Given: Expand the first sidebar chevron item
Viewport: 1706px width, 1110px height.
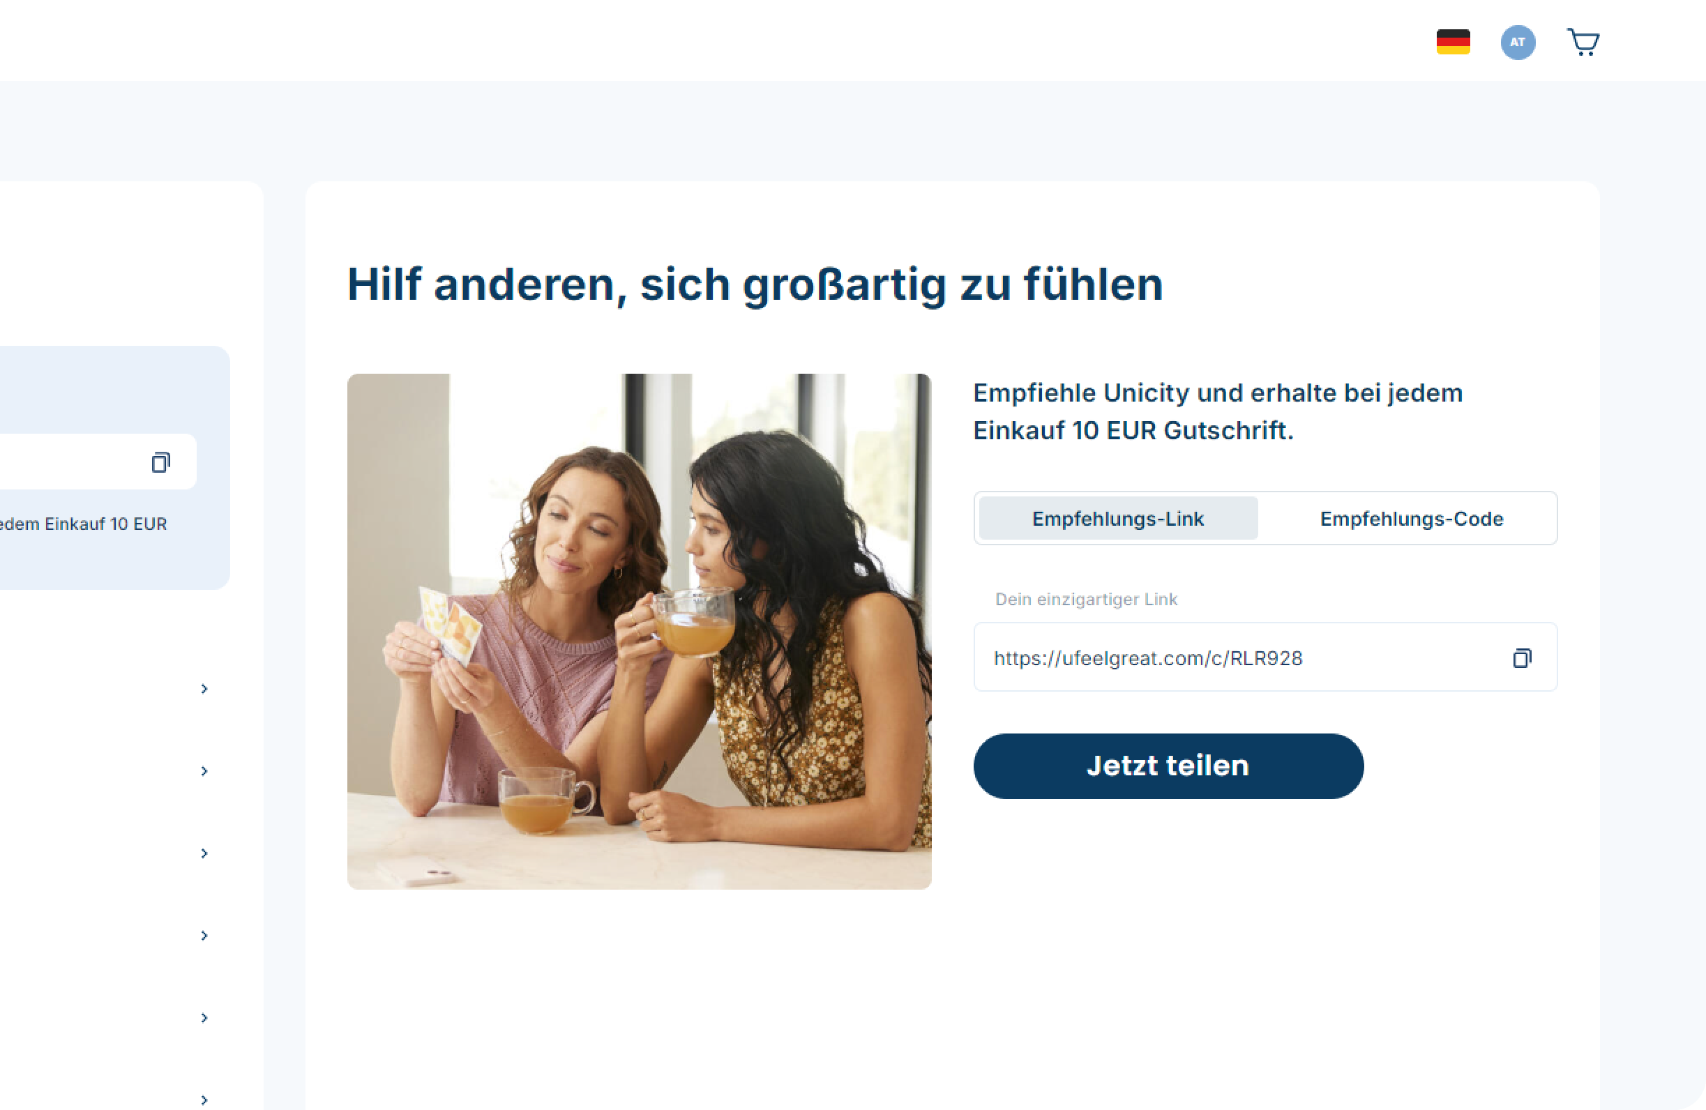Looking at the screenshot, I should (x=204, y=689).
